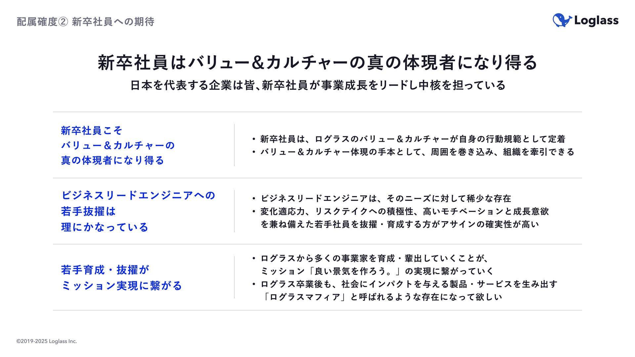
Task: Select the blue heading ビジネスリードエンジニアへの
Action: [138, 195]
